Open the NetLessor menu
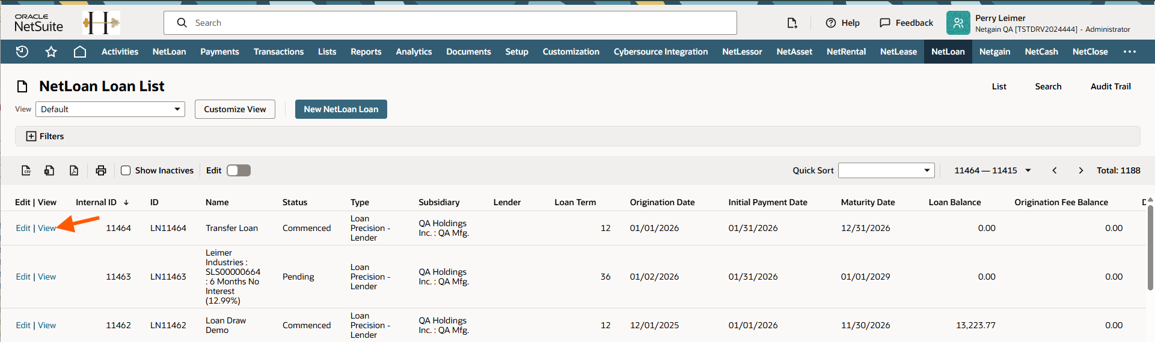The height and width of the screenshot is (342, 1155). (x=742, y=52)
